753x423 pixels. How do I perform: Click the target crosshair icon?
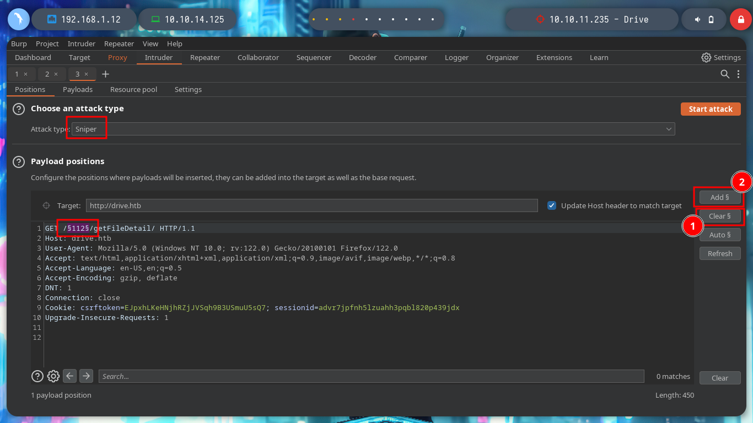[46, 205]
